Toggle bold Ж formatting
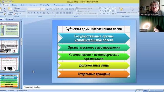 [29, 13]
